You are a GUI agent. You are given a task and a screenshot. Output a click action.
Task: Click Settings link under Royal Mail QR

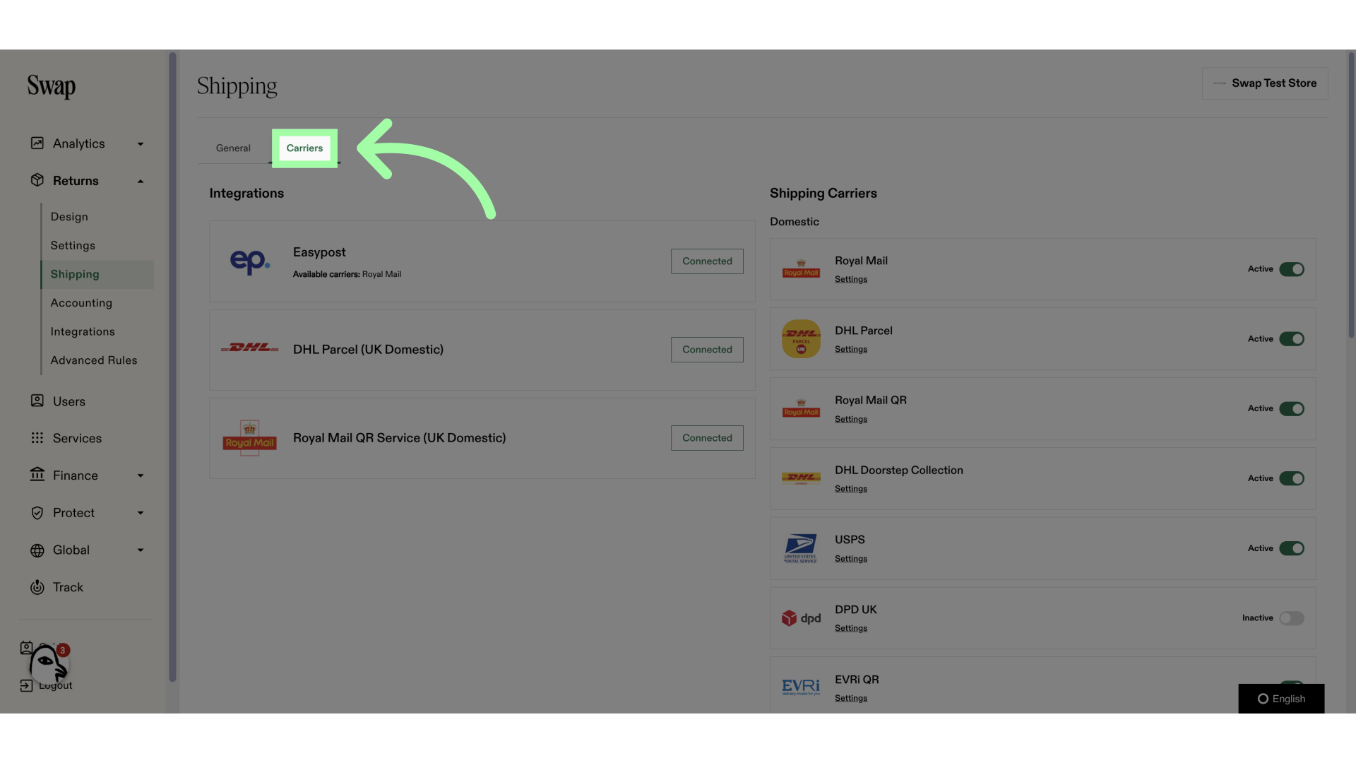(x=850, y=419)
